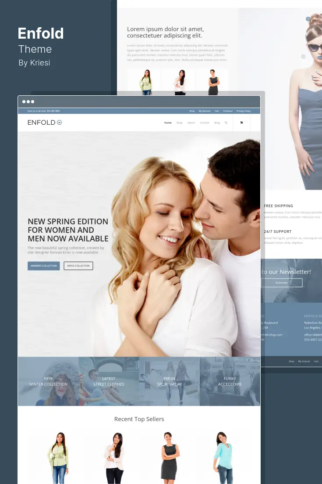Click the 24/7 SUPPORT heading in back page
Image resolution: width=322 pixels, height=484 pixels.
pos(277,231)
